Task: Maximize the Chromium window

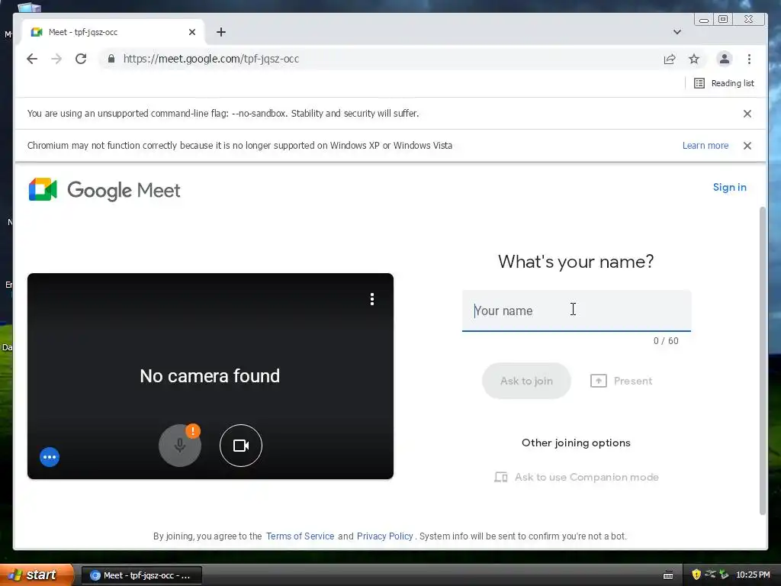Action: [723, 19]
